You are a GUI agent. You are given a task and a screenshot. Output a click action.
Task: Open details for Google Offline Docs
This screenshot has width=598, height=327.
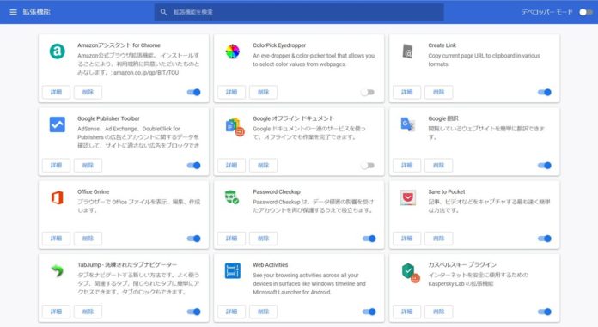231,165
